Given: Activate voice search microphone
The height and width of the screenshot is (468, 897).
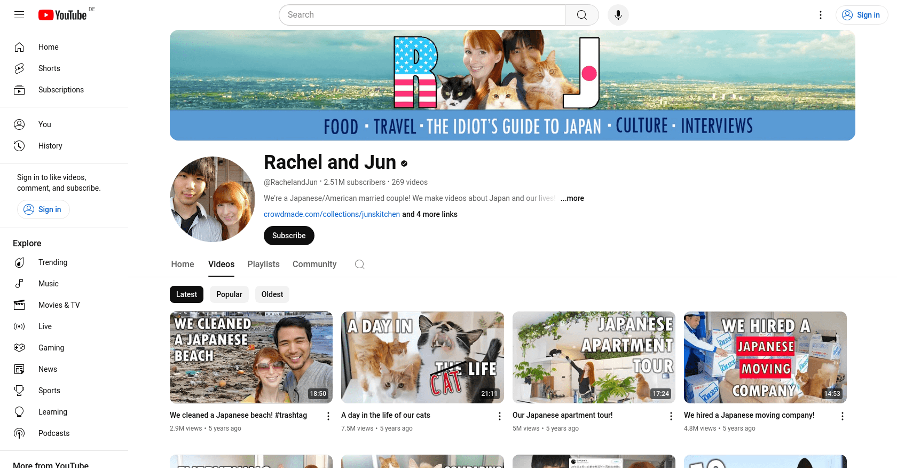Looking at the screenshot, I should [618, 15].
